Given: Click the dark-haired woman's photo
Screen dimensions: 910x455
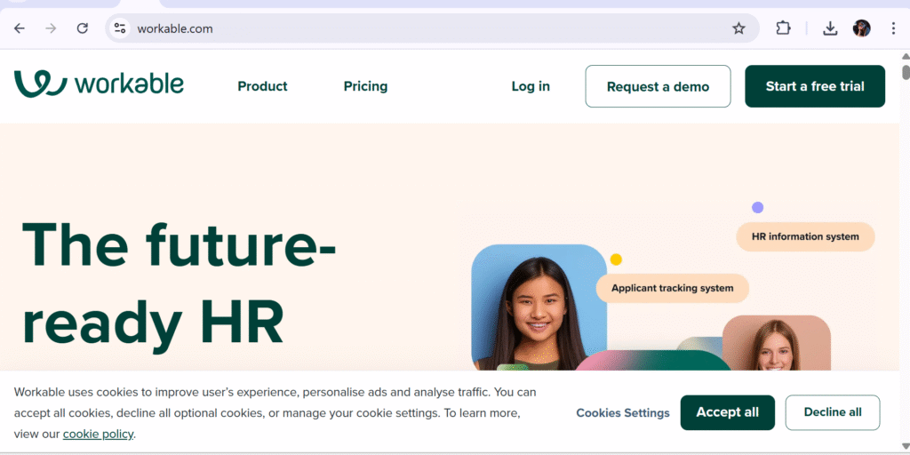Looking at the screenshot, I should 539,307.
